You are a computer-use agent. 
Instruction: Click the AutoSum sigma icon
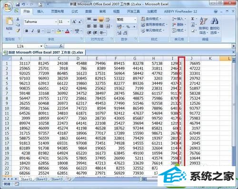tap(193, 19)
